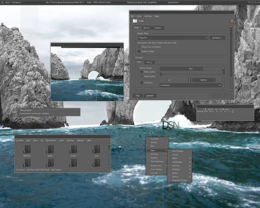Open the first folder icon in Konqueror
260x208 pixels.
[27, 149]
